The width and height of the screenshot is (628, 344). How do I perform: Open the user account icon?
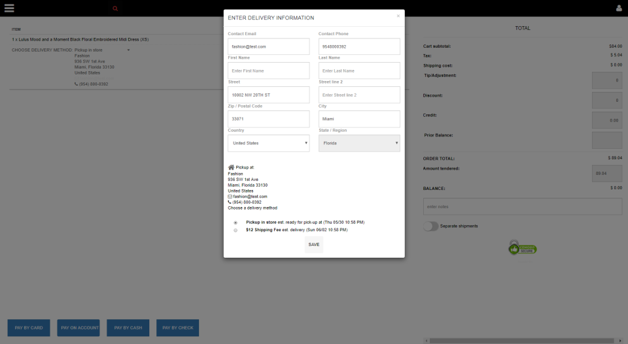pyautogui.click(x=619, y=8)
